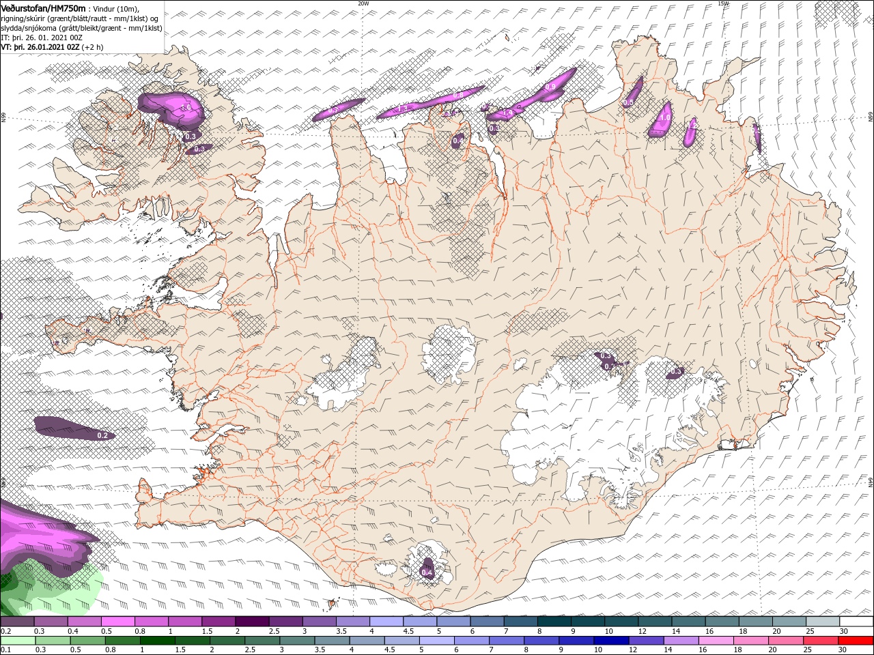874x655 pixels.
Task: Select the top snow scale 0.2 dark purple swatch
Action: click(17, 622)
